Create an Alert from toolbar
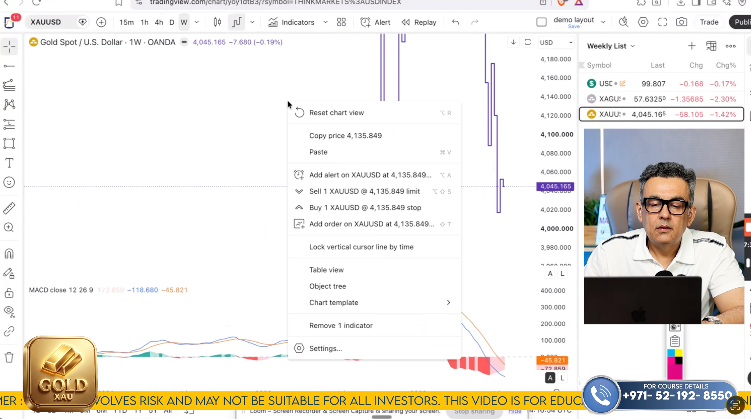The width and height of the screenshot is (751, 419). point(375,22)
